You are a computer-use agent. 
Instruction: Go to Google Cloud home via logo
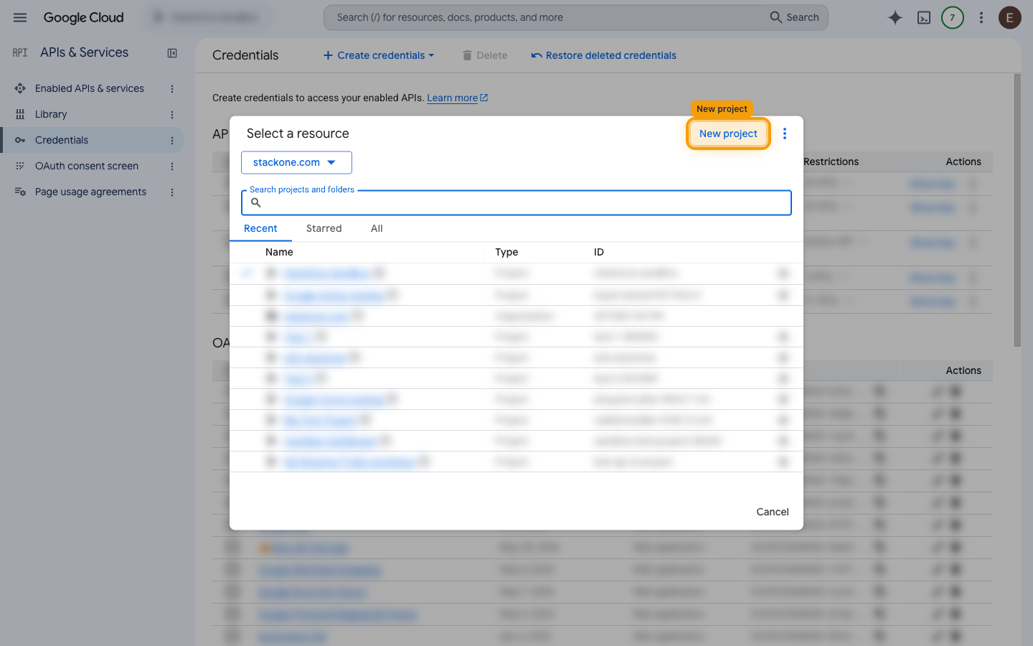[x=83, y=17]
